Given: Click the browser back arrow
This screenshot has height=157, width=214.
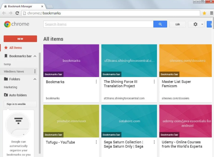Looking at the screenshot, I should [4, 13].
